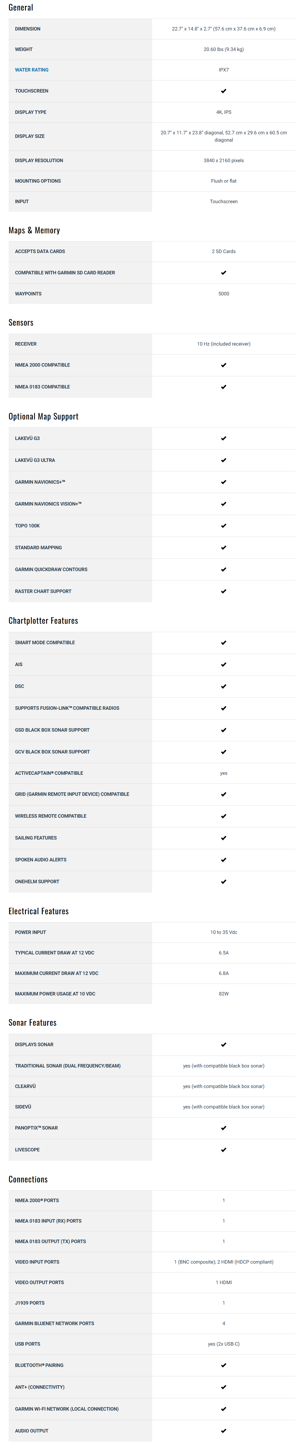Click the LakeVü G3 Ultra checkmark
The height and width of the screenshot is (1443, 298).
(224, 460)
